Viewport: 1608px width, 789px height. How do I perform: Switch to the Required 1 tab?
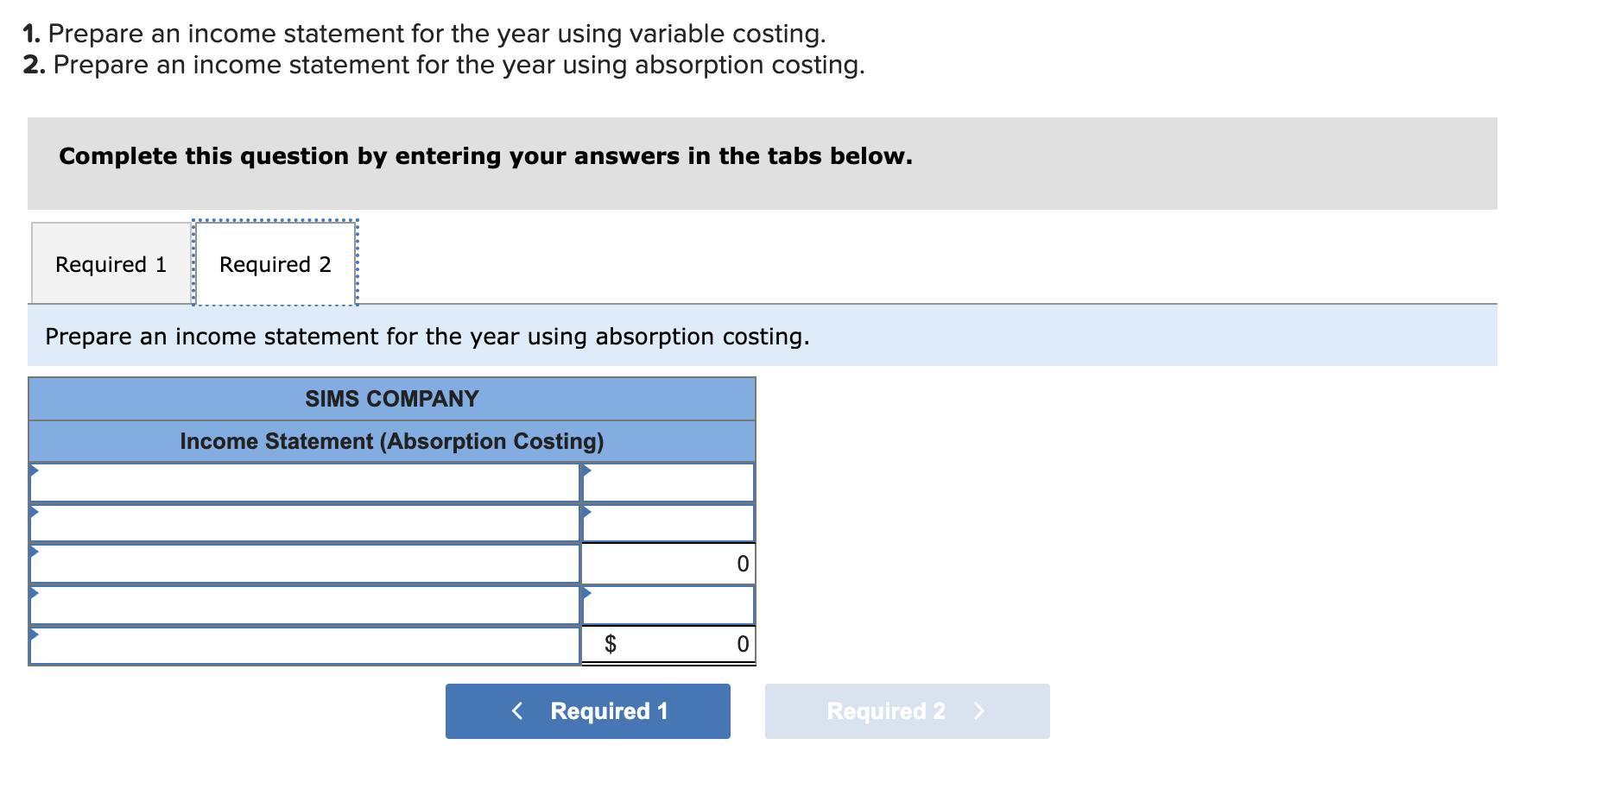tap(110, 263)
